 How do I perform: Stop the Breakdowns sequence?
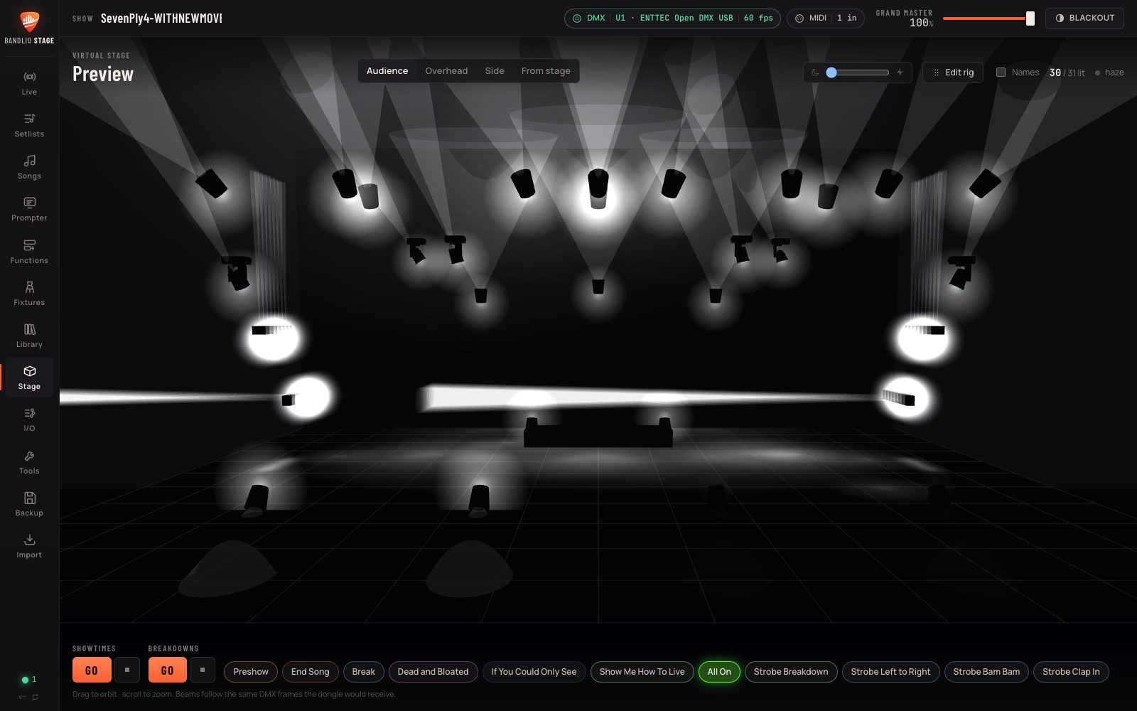(203, 670)
